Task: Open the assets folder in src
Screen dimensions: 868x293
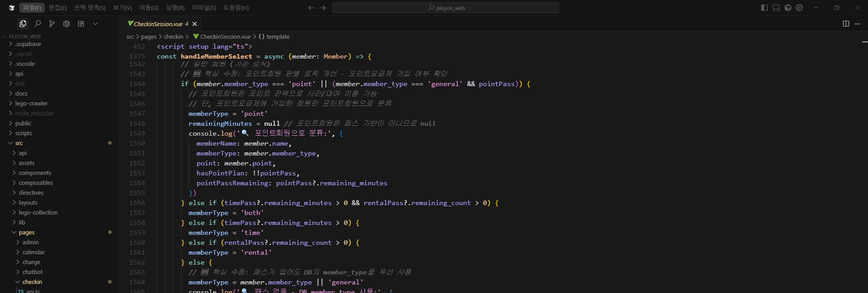Action: tap(59, 163)
